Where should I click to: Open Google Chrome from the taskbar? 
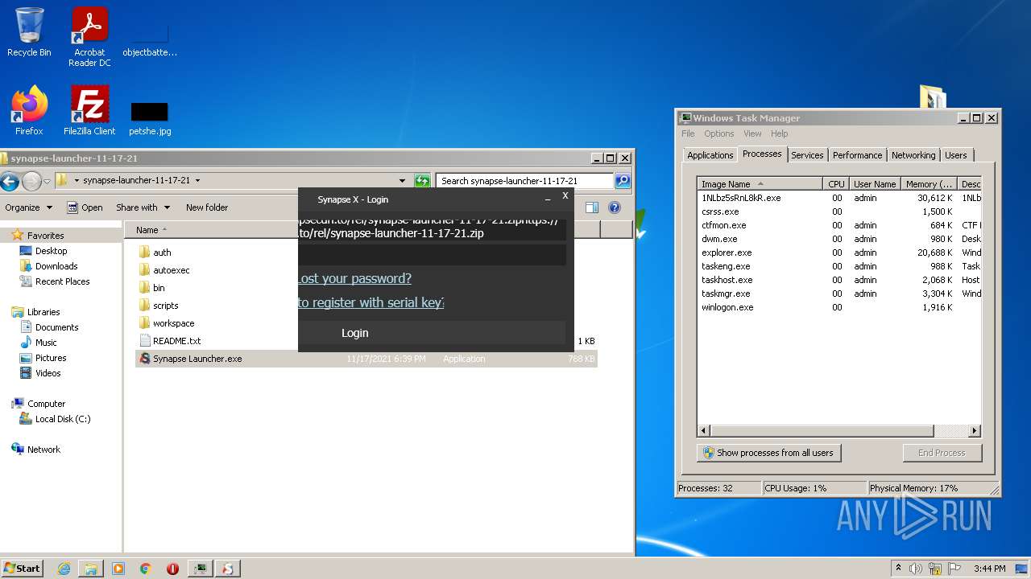[146, 569]
